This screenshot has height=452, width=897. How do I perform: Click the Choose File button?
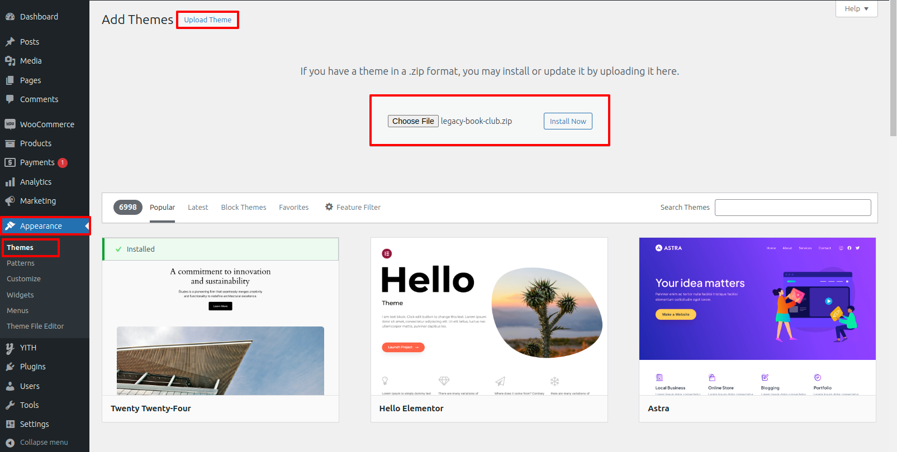coord(413,121)
